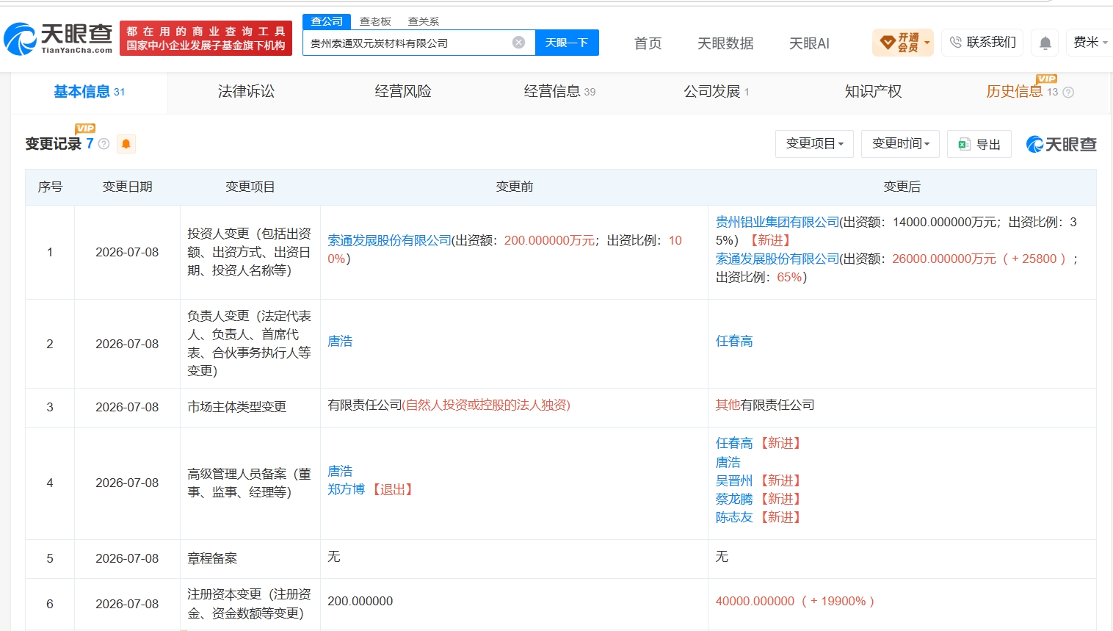Click the 200.000000 value in row 6
This screenshot has height=631, width=1113.
point(360,601)
